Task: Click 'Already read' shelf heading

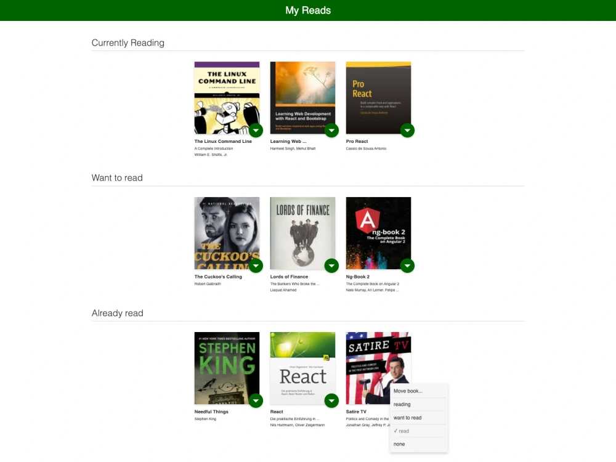Action: pos(118,313)
